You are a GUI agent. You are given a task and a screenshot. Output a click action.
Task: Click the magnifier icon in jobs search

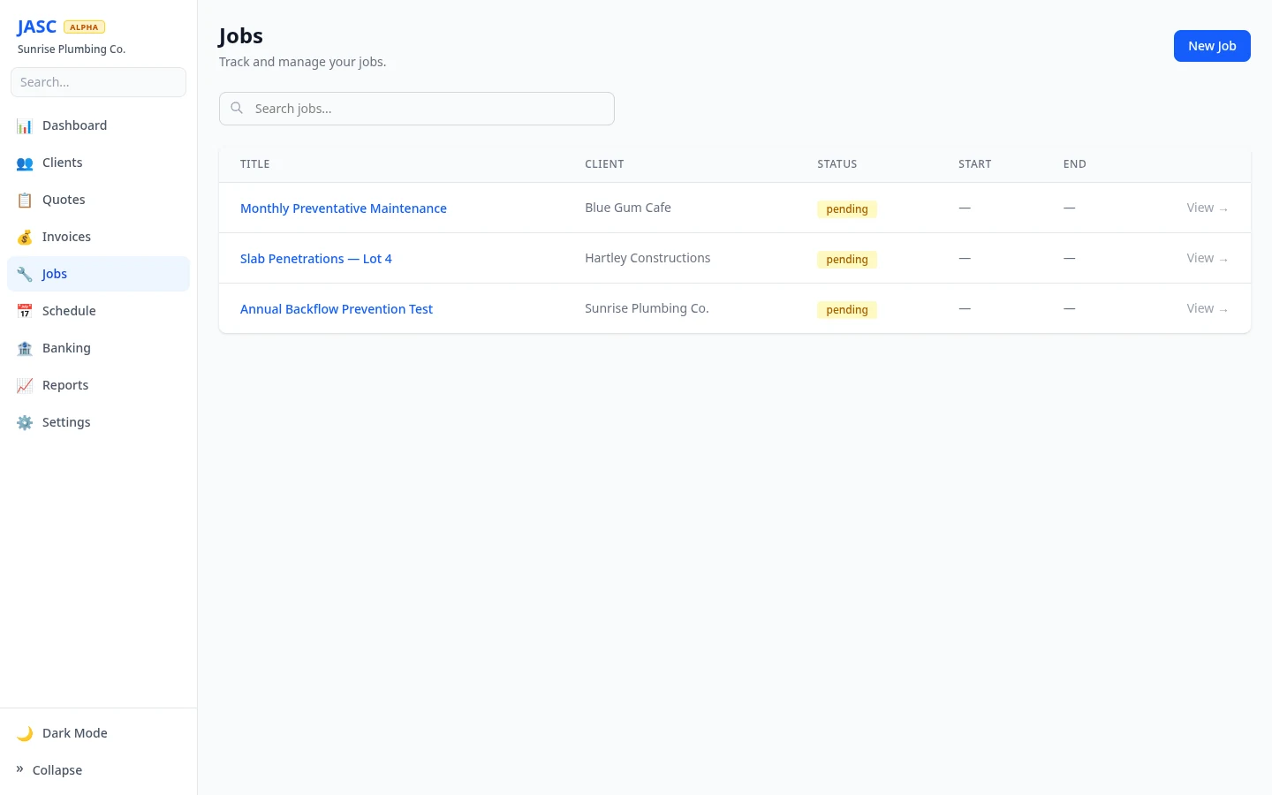tap(237, 108)
